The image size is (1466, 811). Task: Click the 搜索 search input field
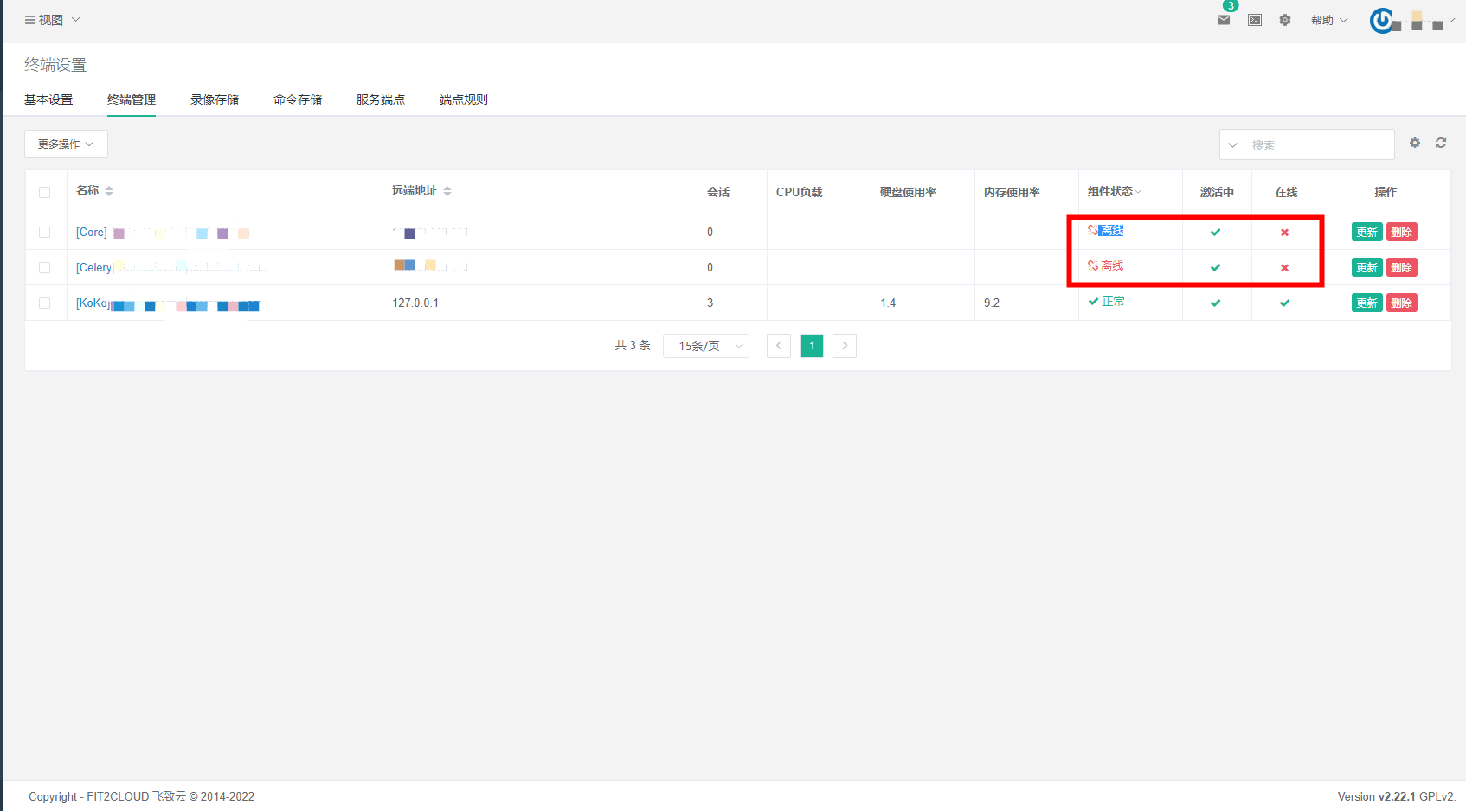[1319, 145]
